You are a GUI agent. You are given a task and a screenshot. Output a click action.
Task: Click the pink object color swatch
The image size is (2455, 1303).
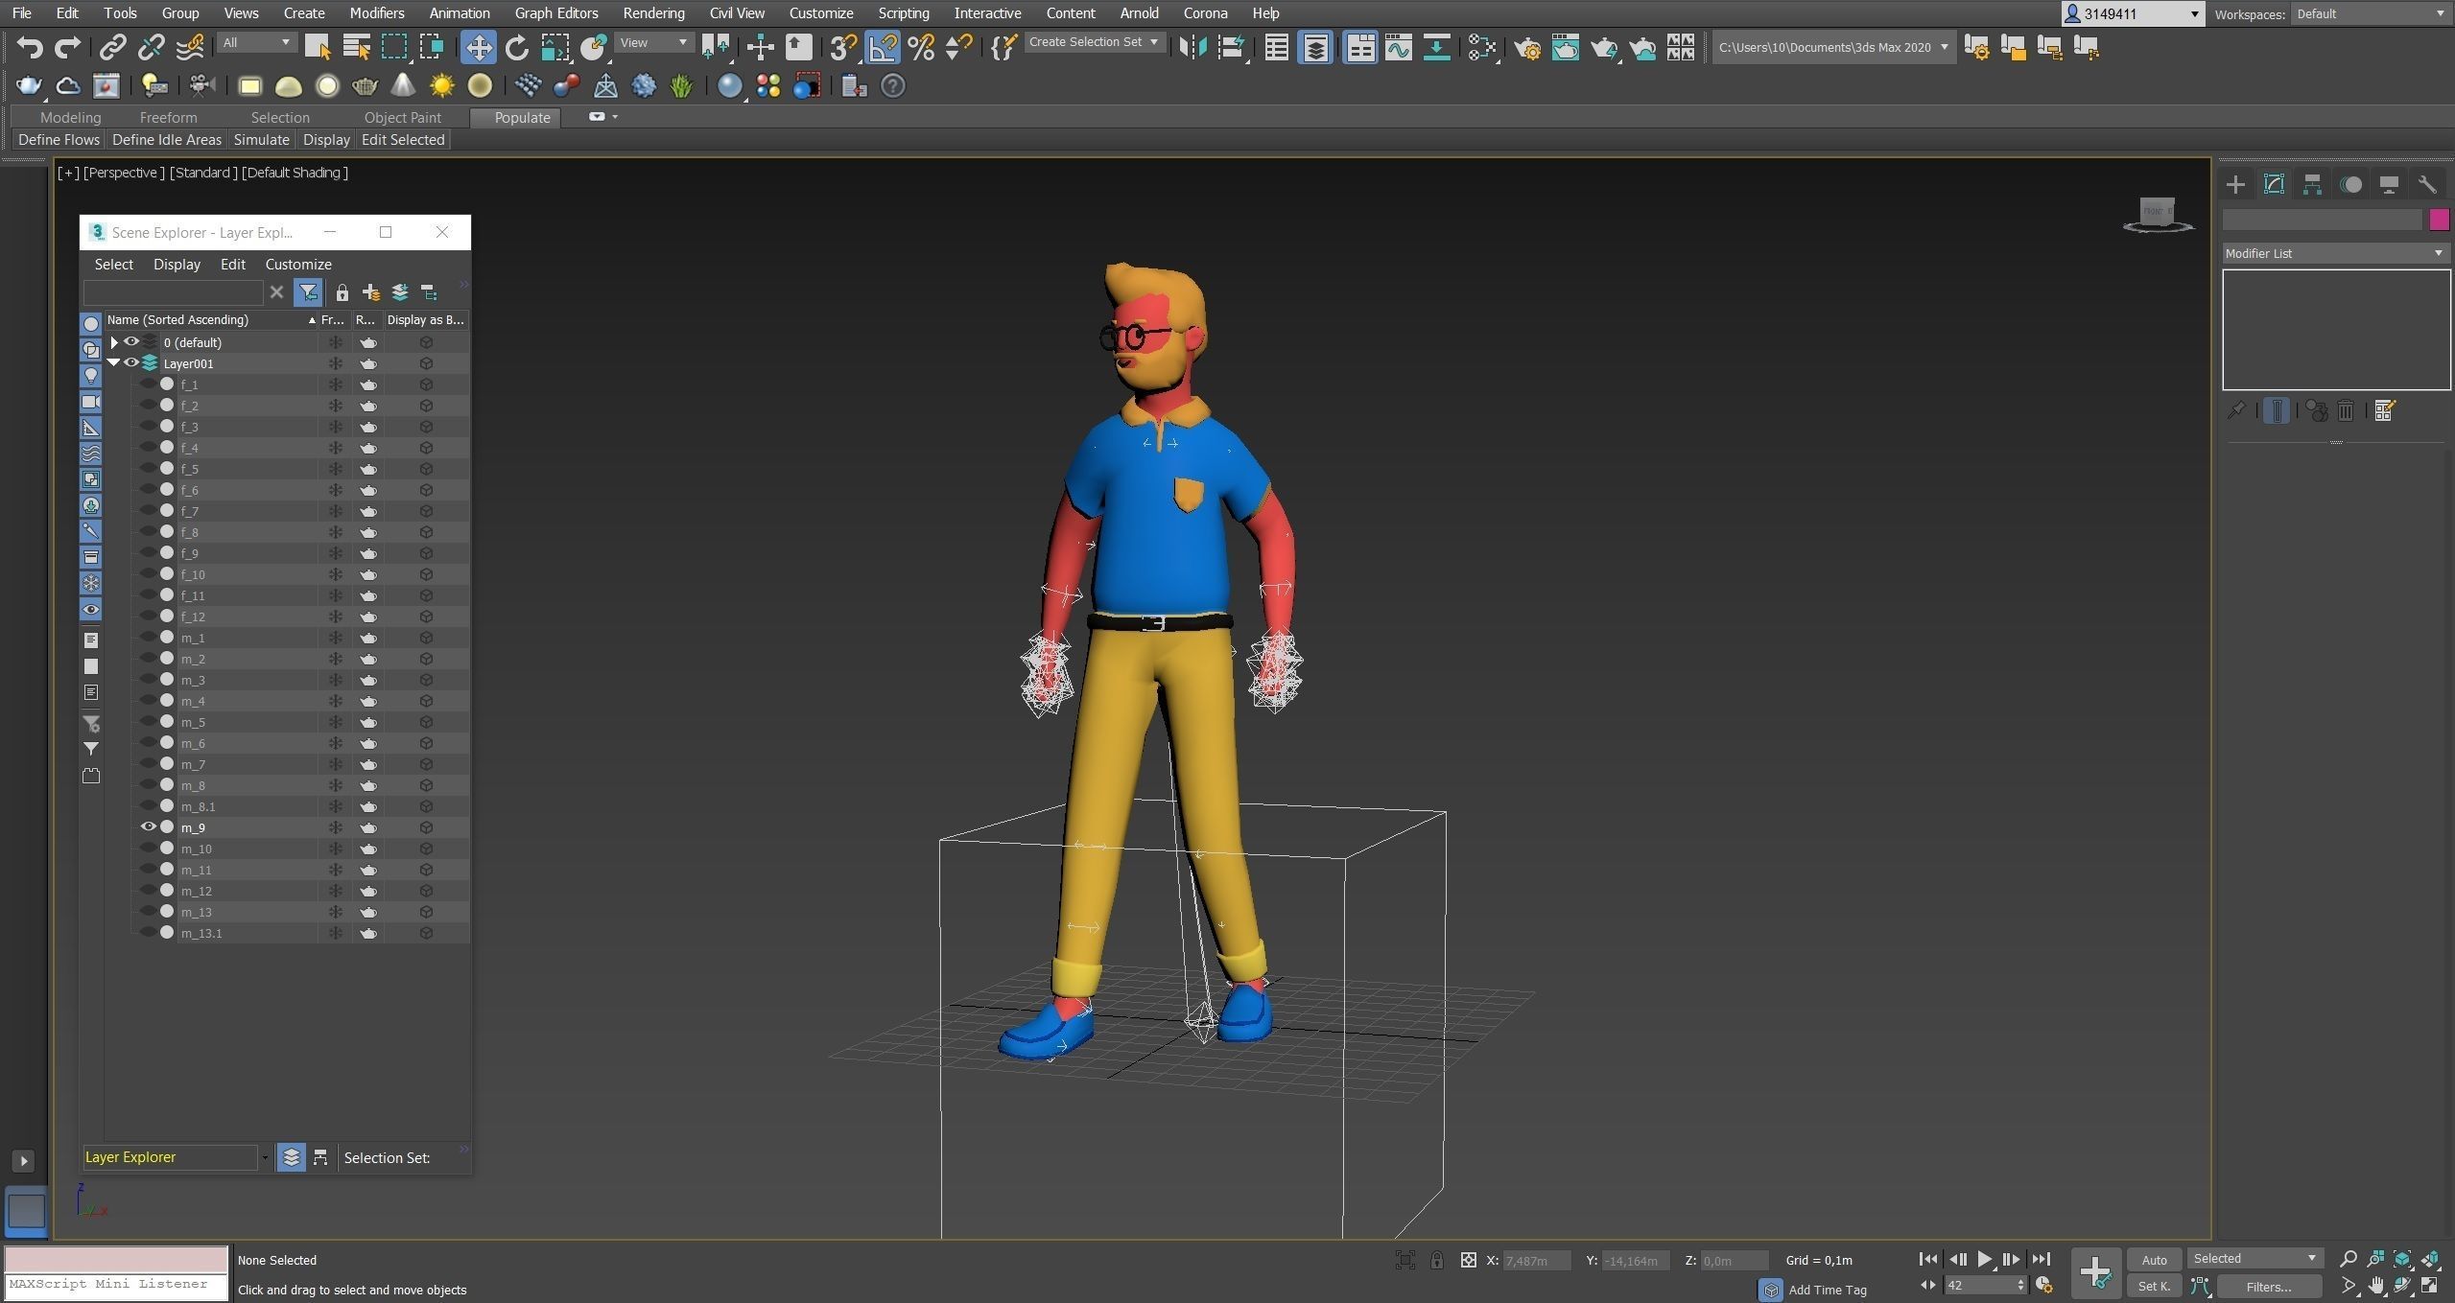click(x=2439, y=221)
